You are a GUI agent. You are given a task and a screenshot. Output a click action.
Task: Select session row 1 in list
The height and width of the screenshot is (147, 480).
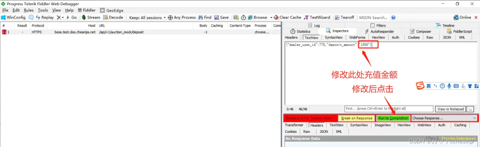tap(141, 32)
